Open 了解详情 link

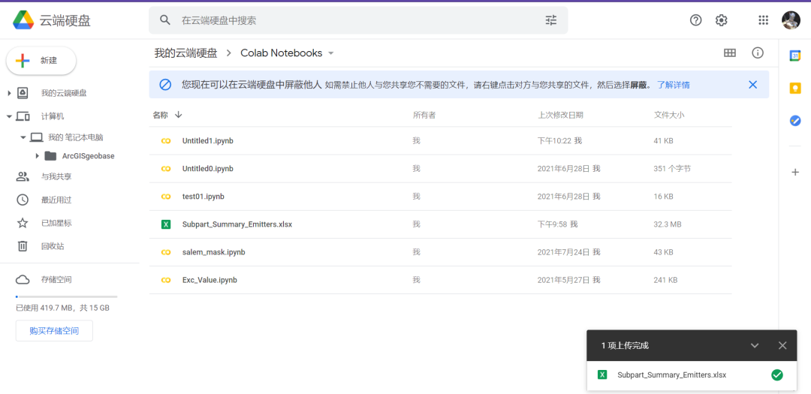click(673, 85)
